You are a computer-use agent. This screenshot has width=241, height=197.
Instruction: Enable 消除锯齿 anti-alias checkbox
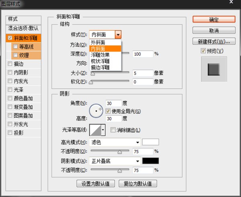[112, 130]
